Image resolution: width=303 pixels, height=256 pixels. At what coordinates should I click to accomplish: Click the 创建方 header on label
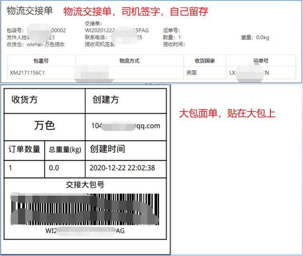tap(106, 99)
